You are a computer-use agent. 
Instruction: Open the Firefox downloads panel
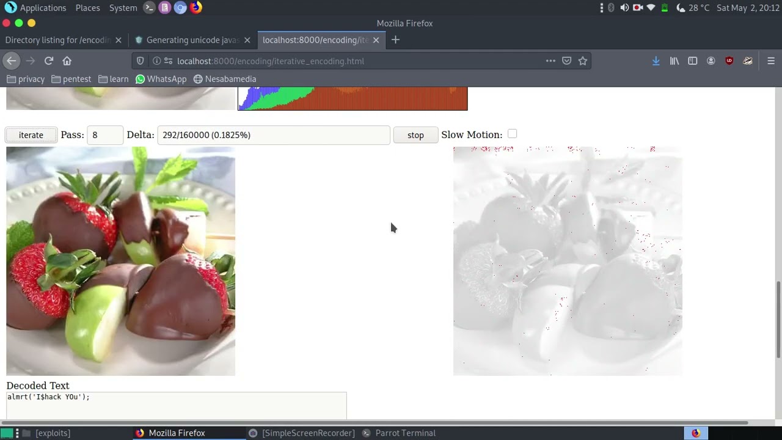(x=656, y=61)
